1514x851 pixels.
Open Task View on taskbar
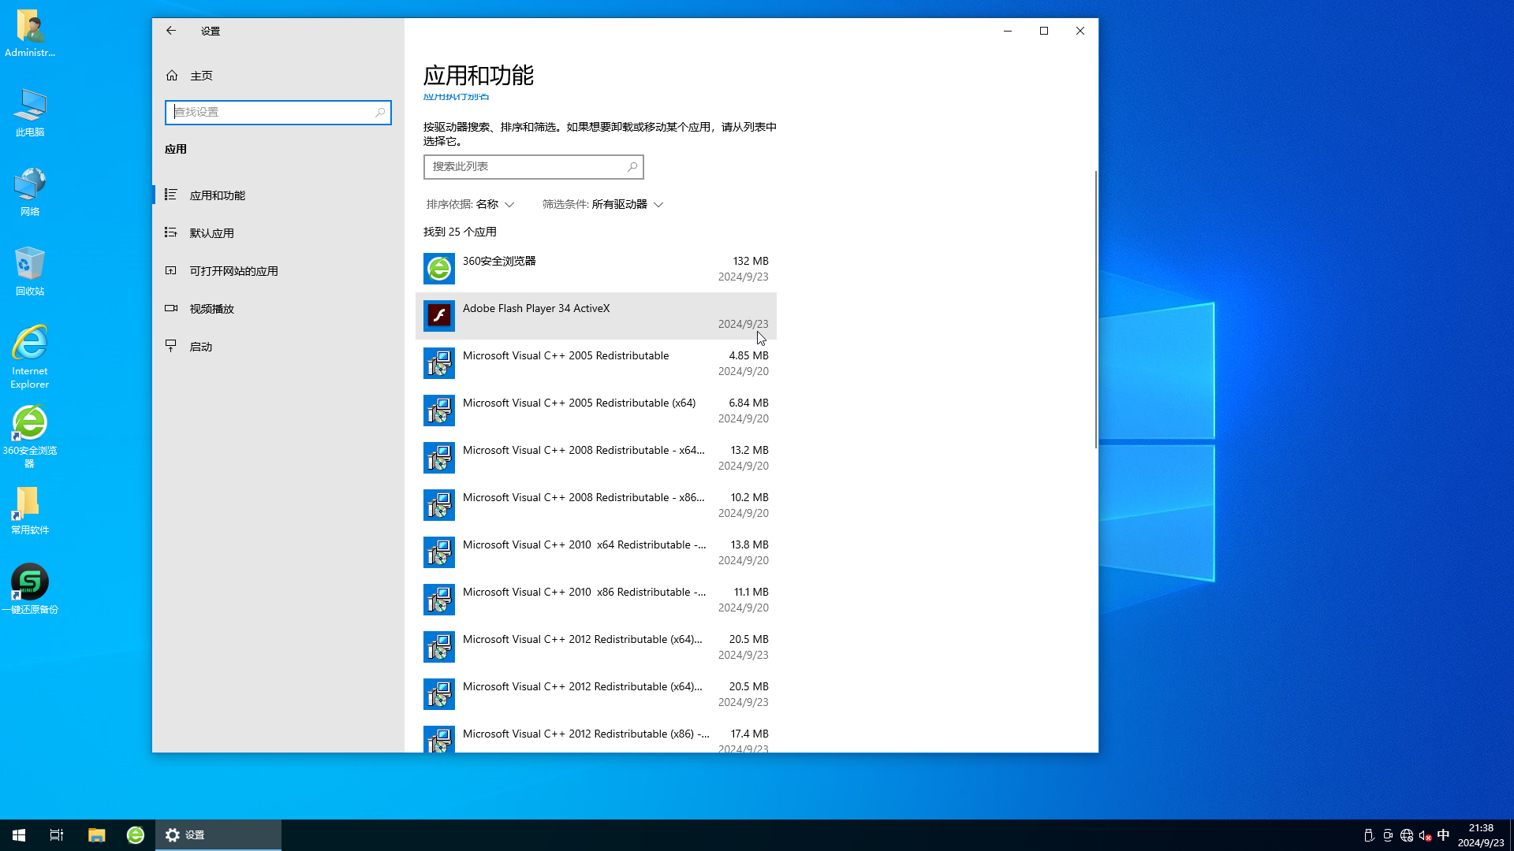[x=57, y=835]
